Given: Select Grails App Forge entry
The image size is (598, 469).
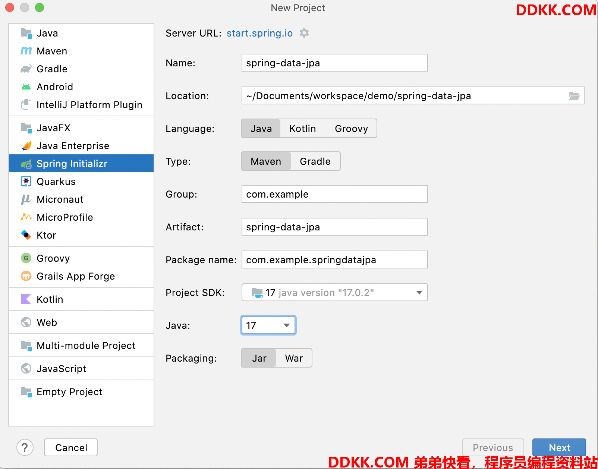Looking at the screenshot, I should click(x=81, y=276).
